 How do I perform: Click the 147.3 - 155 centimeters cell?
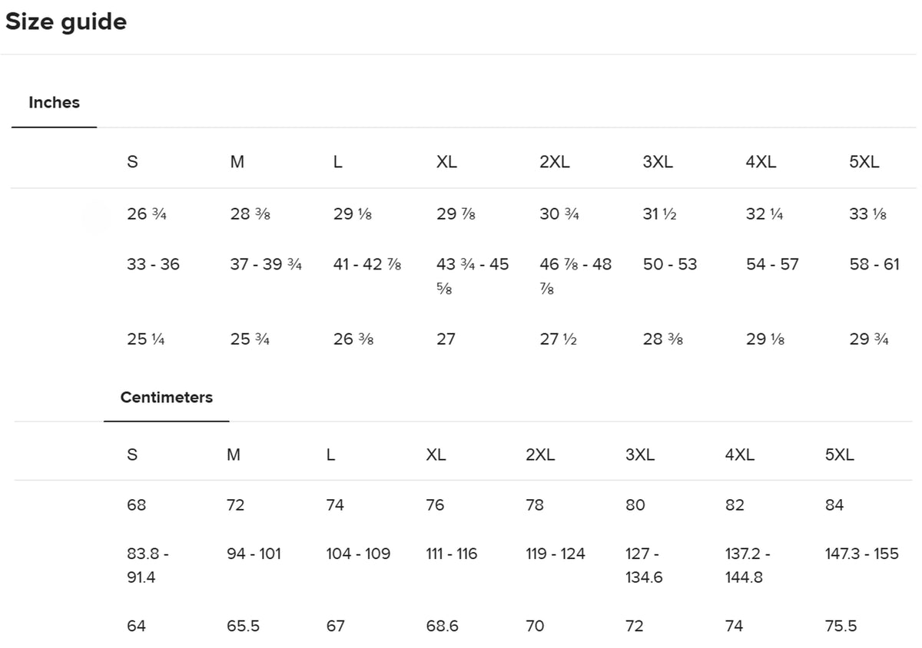click(x=861, y=554)
